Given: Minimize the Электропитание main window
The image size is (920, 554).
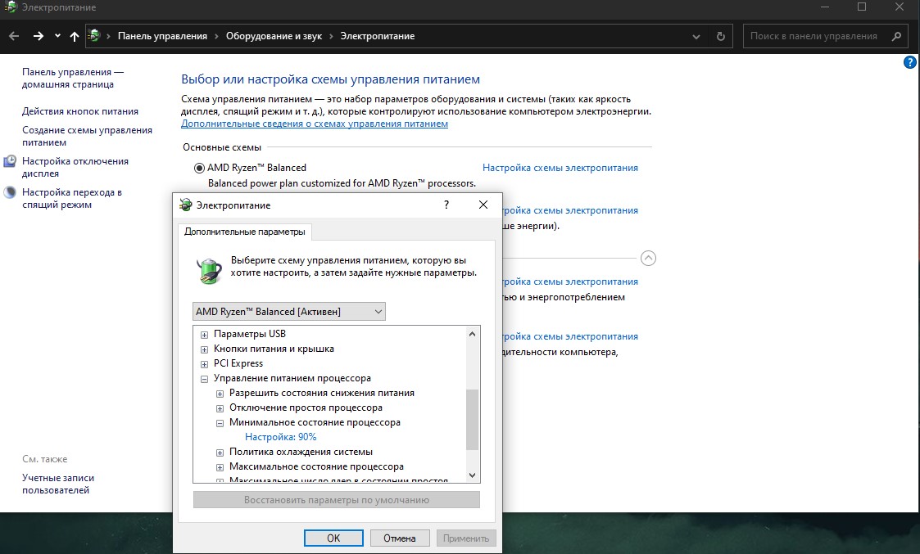Looking at the screenshot, I should click(825, 7).
